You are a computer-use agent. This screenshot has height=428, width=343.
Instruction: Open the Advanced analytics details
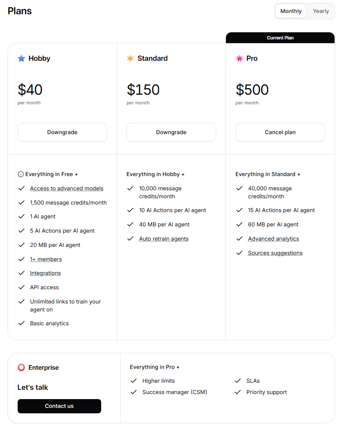tap(273, 239)
